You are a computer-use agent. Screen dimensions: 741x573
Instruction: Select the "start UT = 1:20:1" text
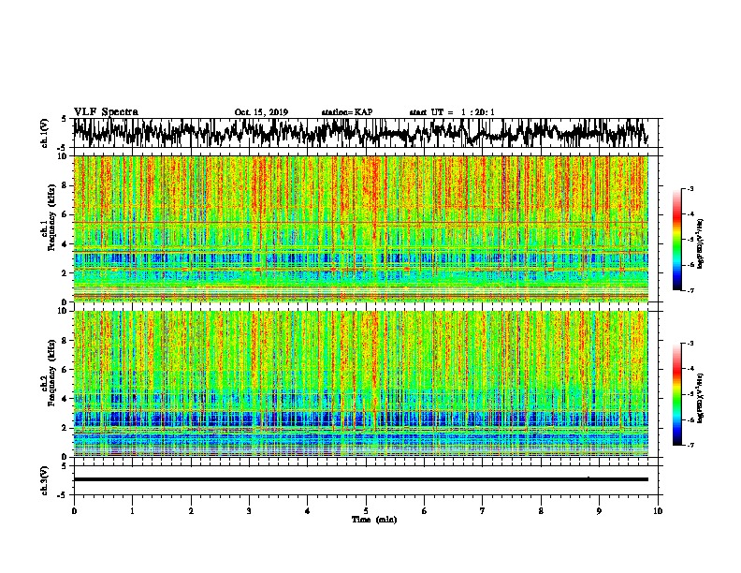click(x=452, y=112)
